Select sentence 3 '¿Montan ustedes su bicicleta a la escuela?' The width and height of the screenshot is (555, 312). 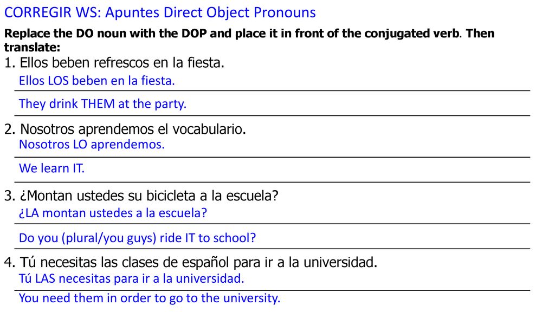coord(141,196)
